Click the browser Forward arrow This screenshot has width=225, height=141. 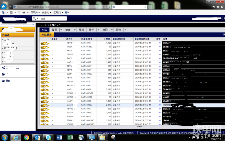pos(10,6)
